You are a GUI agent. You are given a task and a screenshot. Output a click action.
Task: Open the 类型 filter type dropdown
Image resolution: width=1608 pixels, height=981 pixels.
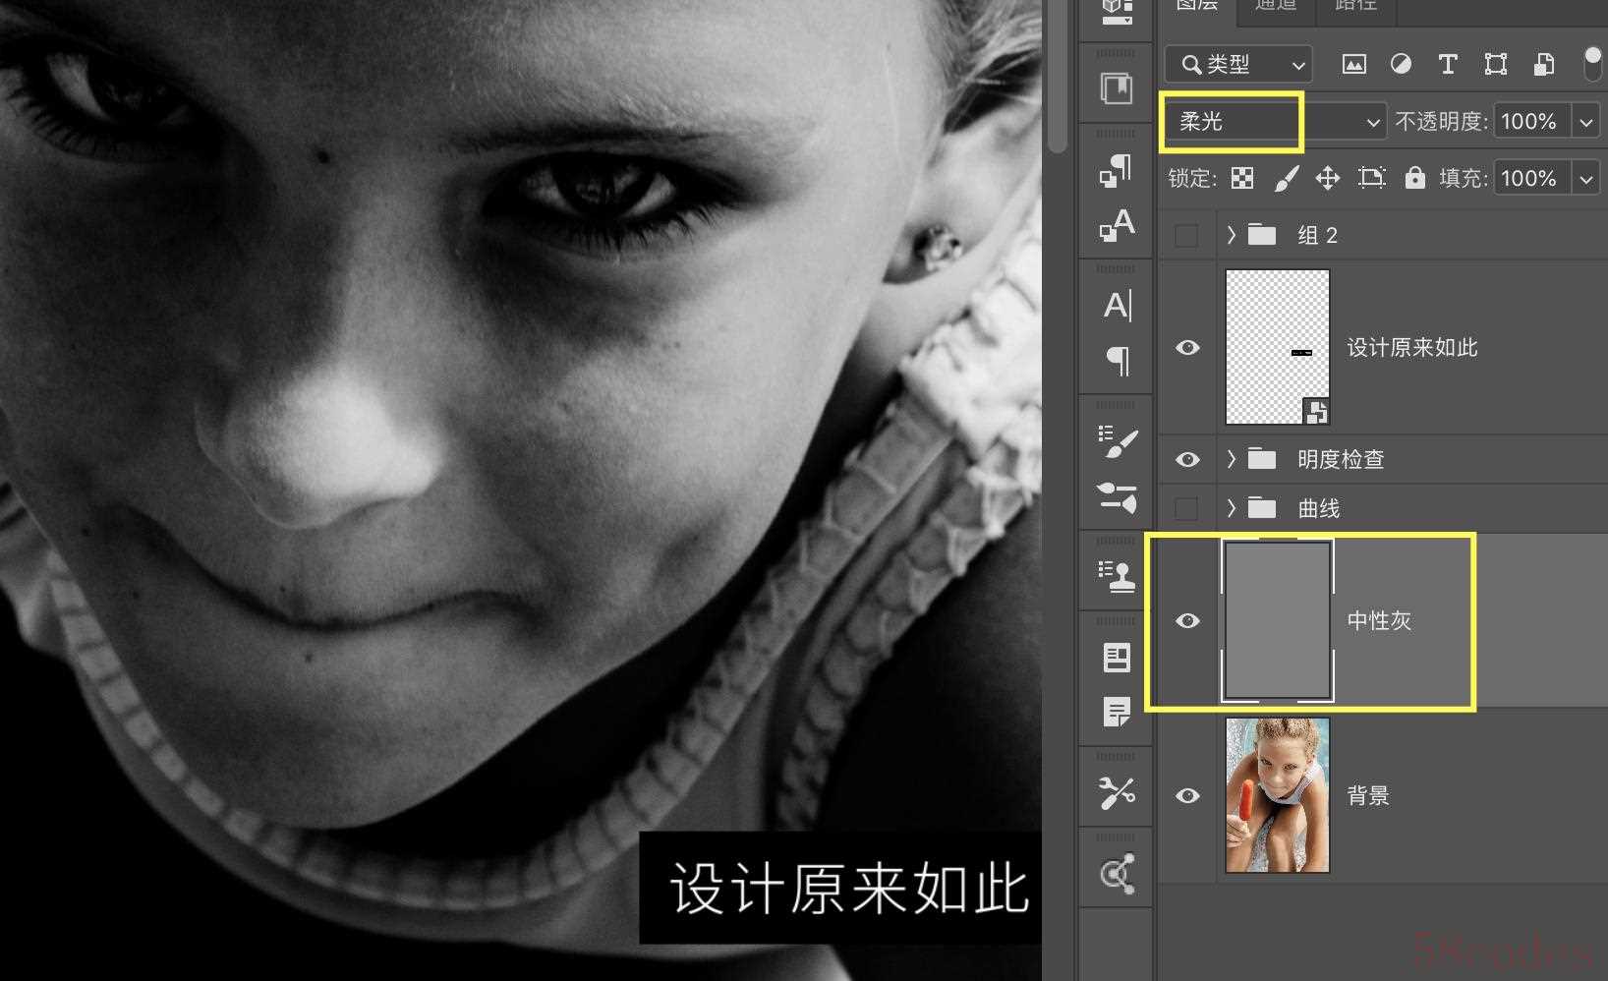pos(1238,65)
